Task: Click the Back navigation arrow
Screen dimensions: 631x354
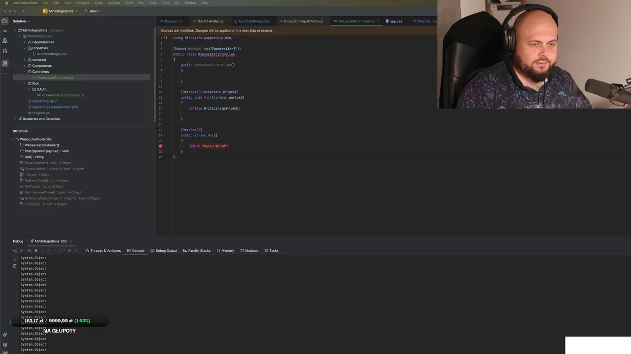Action: [24, 11]
